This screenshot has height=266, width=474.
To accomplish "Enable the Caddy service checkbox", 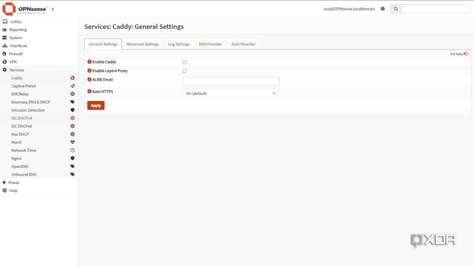I will pos(184,62).
